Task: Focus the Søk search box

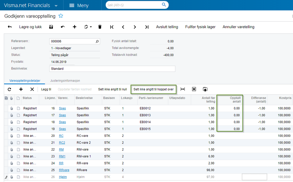Action: pyautogui.click(x=134, y=5)
